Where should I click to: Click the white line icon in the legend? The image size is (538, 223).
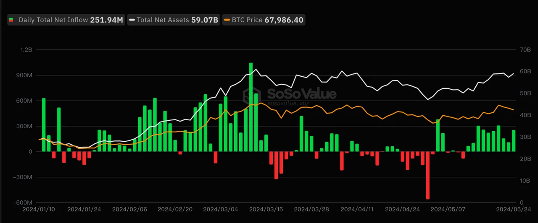point(132,20)
